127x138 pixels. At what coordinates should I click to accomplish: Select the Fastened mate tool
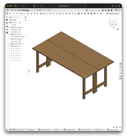pos(31,13)
